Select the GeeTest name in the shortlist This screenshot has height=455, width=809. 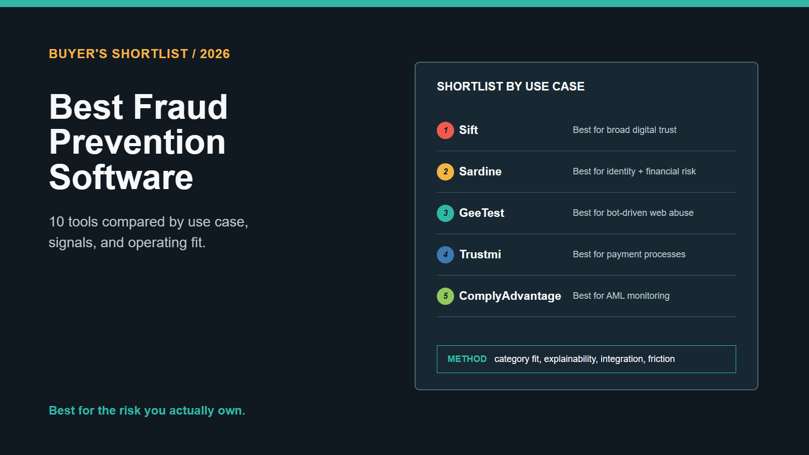[x=481, y=213]
